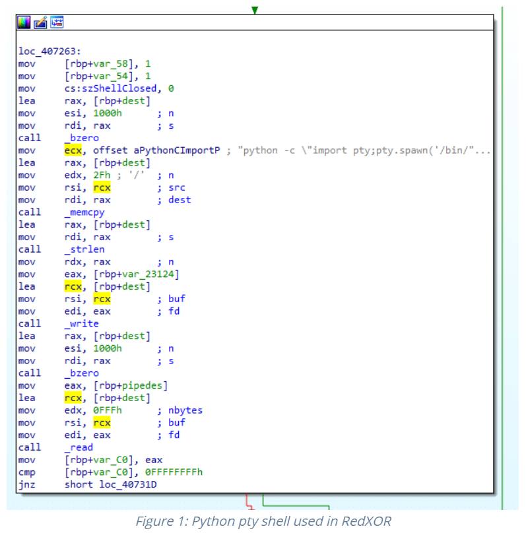Click the _read call target

point(79,447)
